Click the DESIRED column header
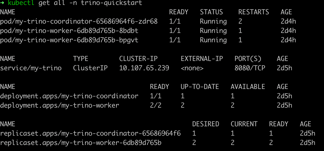Viewport: 324px width, 151px height. [206, 124]
